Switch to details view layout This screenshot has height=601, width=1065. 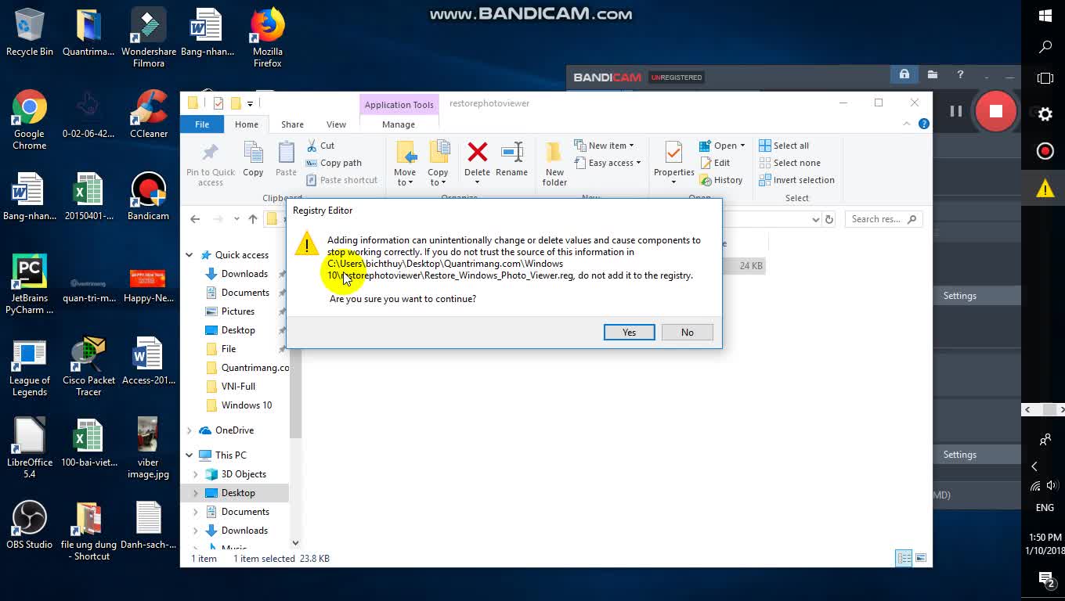(x=904, y=558)
